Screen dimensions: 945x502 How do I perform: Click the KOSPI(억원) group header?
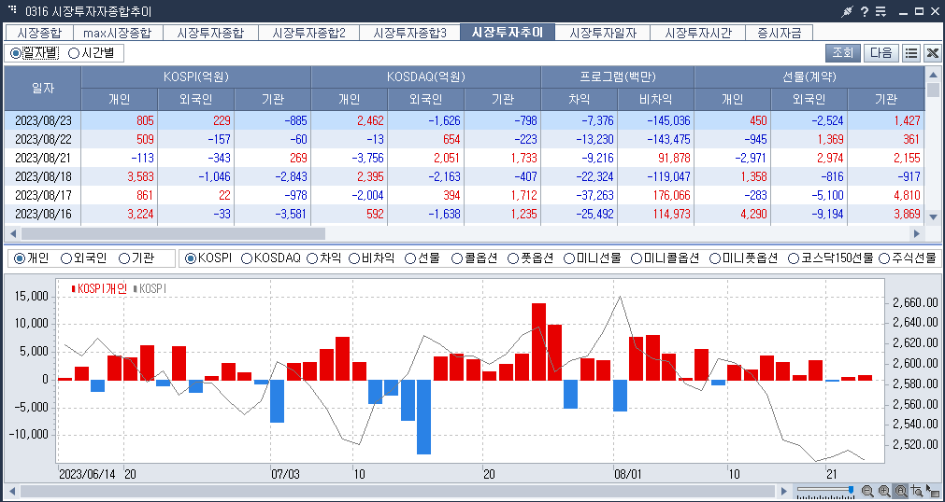pyautogui.click(x=196, y=77)
